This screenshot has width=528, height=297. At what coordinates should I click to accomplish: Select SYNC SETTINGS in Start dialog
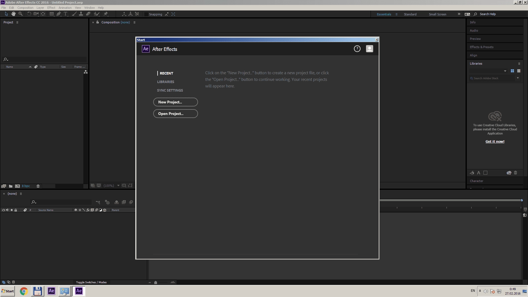pos(170,90)
